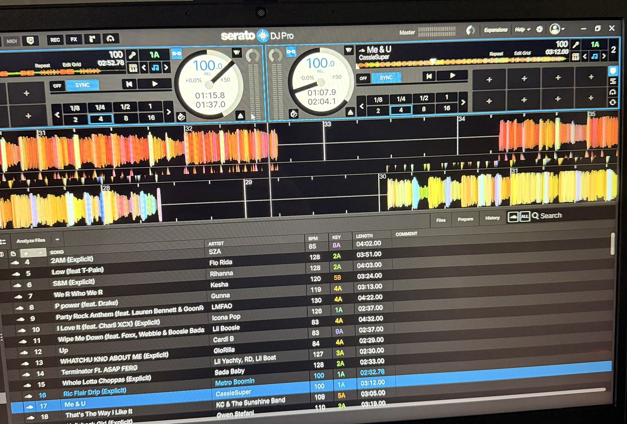Open the settings gear icon
The image size is (627, 424).
[539, 30]
